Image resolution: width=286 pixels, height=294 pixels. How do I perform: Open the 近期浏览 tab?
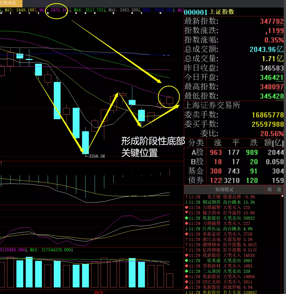[x=11, y=3]
